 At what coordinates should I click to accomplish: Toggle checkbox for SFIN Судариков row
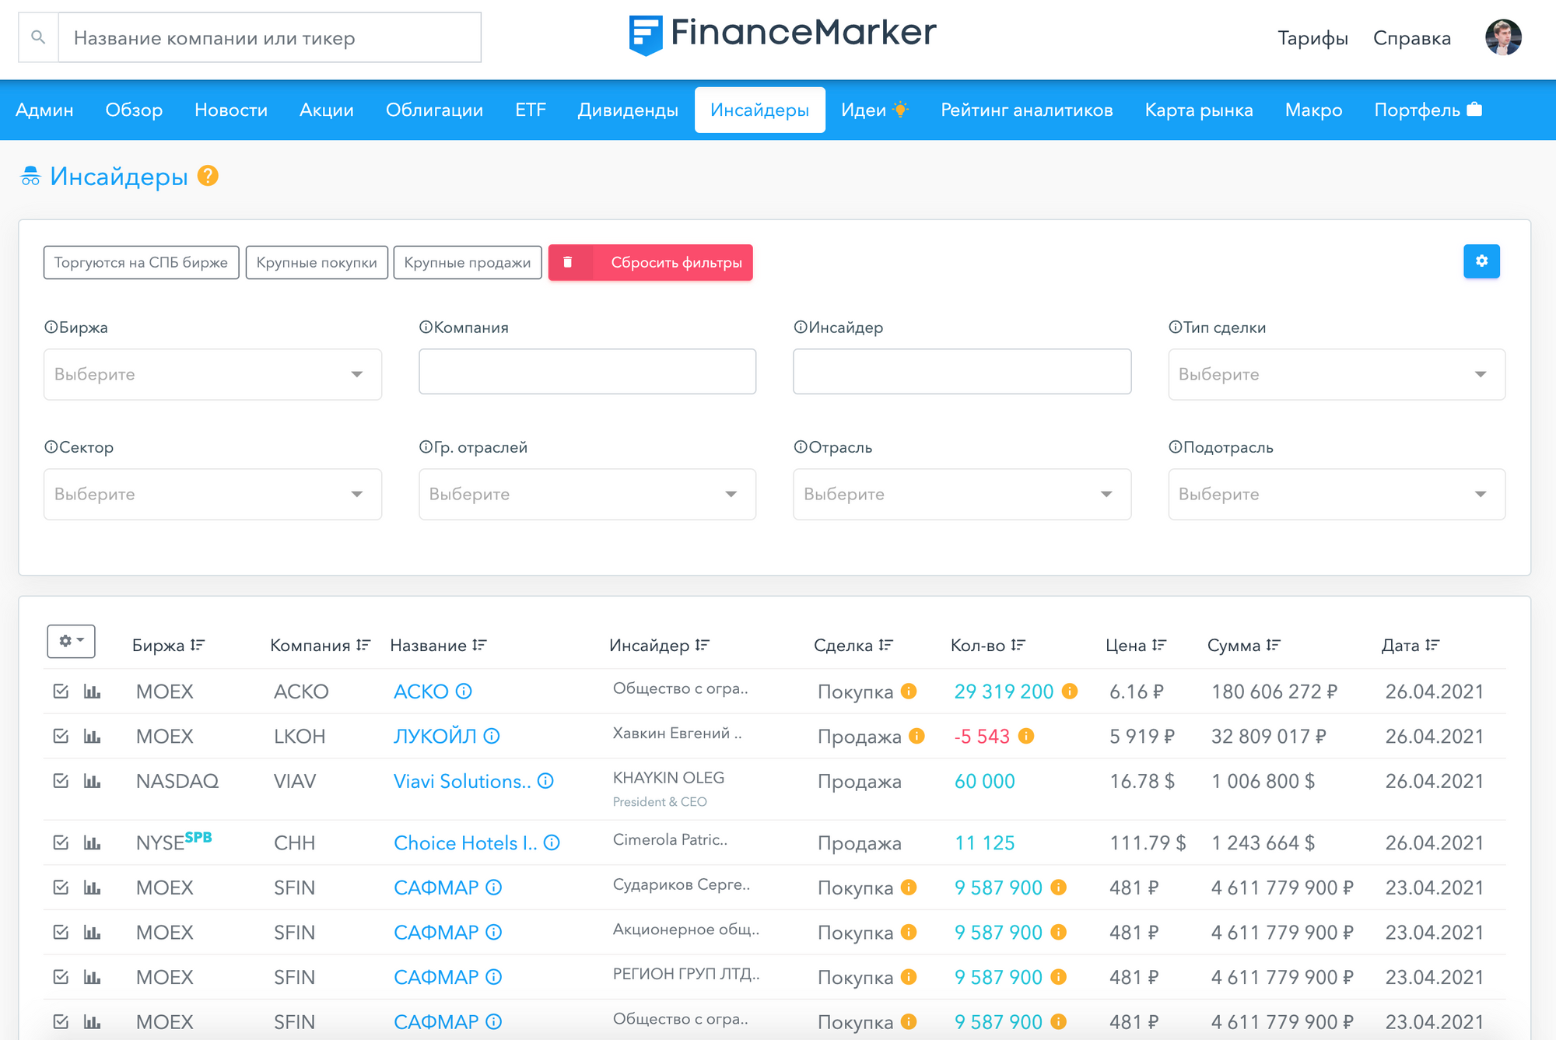point(61,888)
